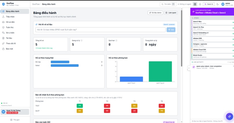234x123 pixels.
Task: Click the sparkle icon beside Hỏi AI về số liệu
Action: [36, 24]
